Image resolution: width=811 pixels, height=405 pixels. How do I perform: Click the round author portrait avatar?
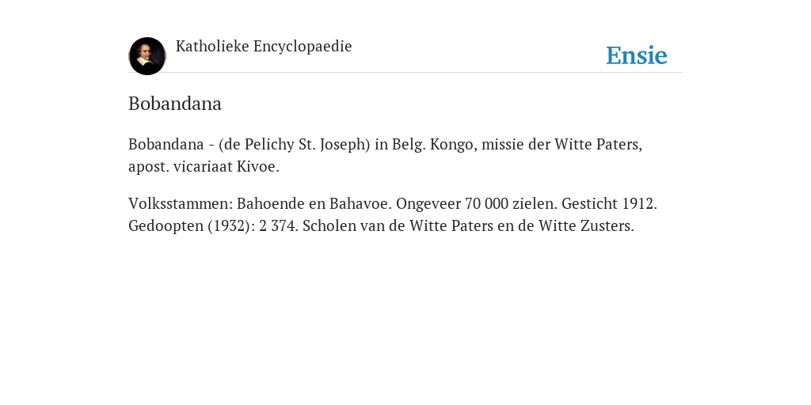click(x=147, y=56)
